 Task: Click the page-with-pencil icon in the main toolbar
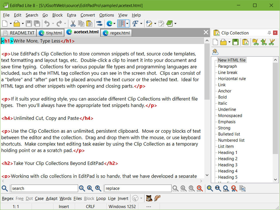pos(149,23)
